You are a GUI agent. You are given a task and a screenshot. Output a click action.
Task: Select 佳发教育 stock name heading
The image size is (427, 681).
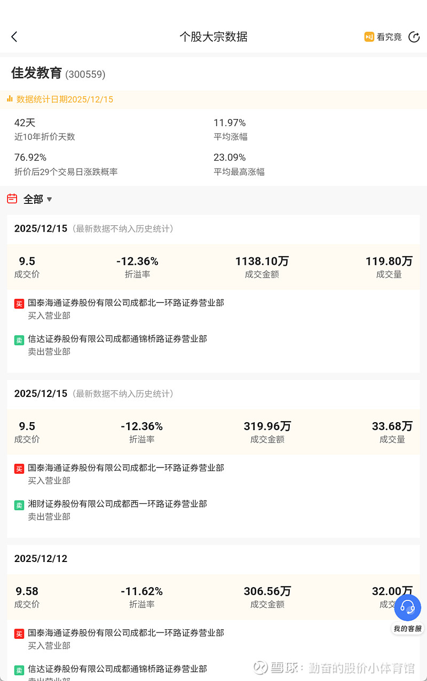[x=37, y=73]
